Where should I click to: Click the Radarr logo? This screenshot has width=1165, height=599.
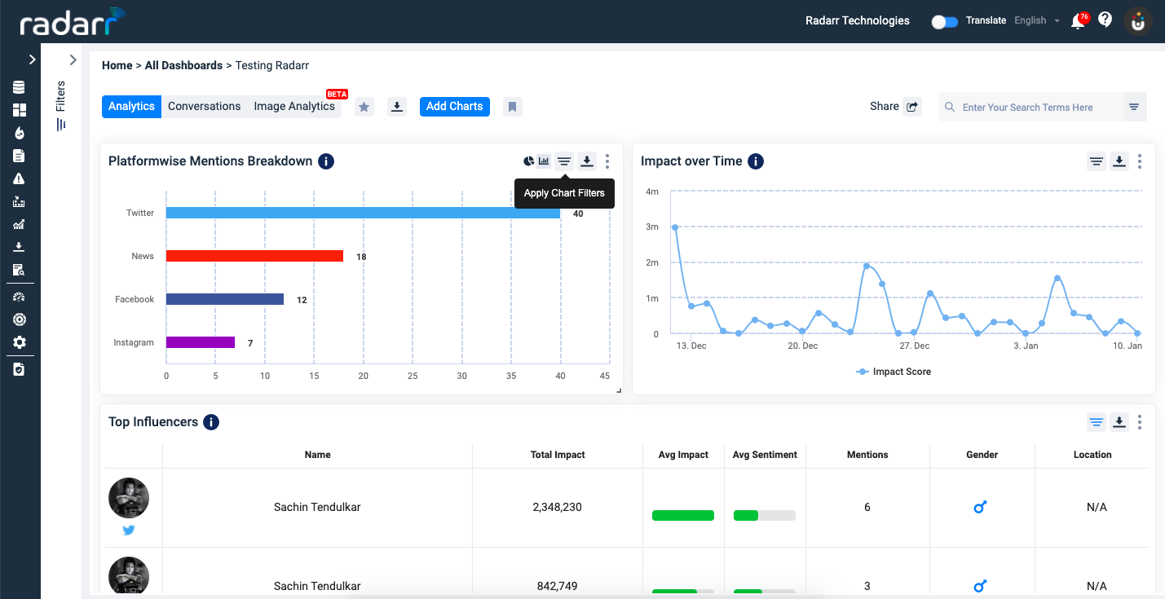click(73, 22)
